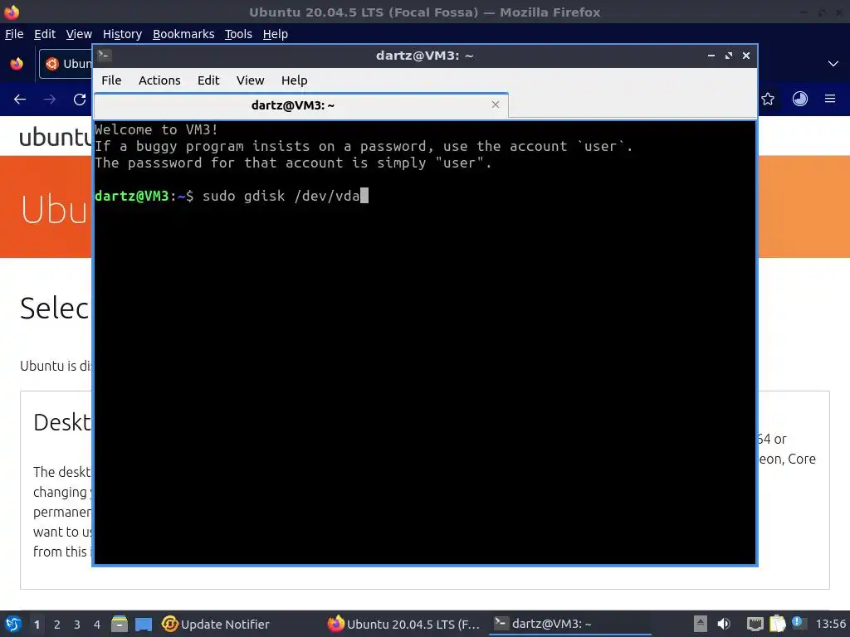The height and width of the screenshot is (637, 850).
Task: Open Firefox hamburger application menu
Action: [830, 100]
